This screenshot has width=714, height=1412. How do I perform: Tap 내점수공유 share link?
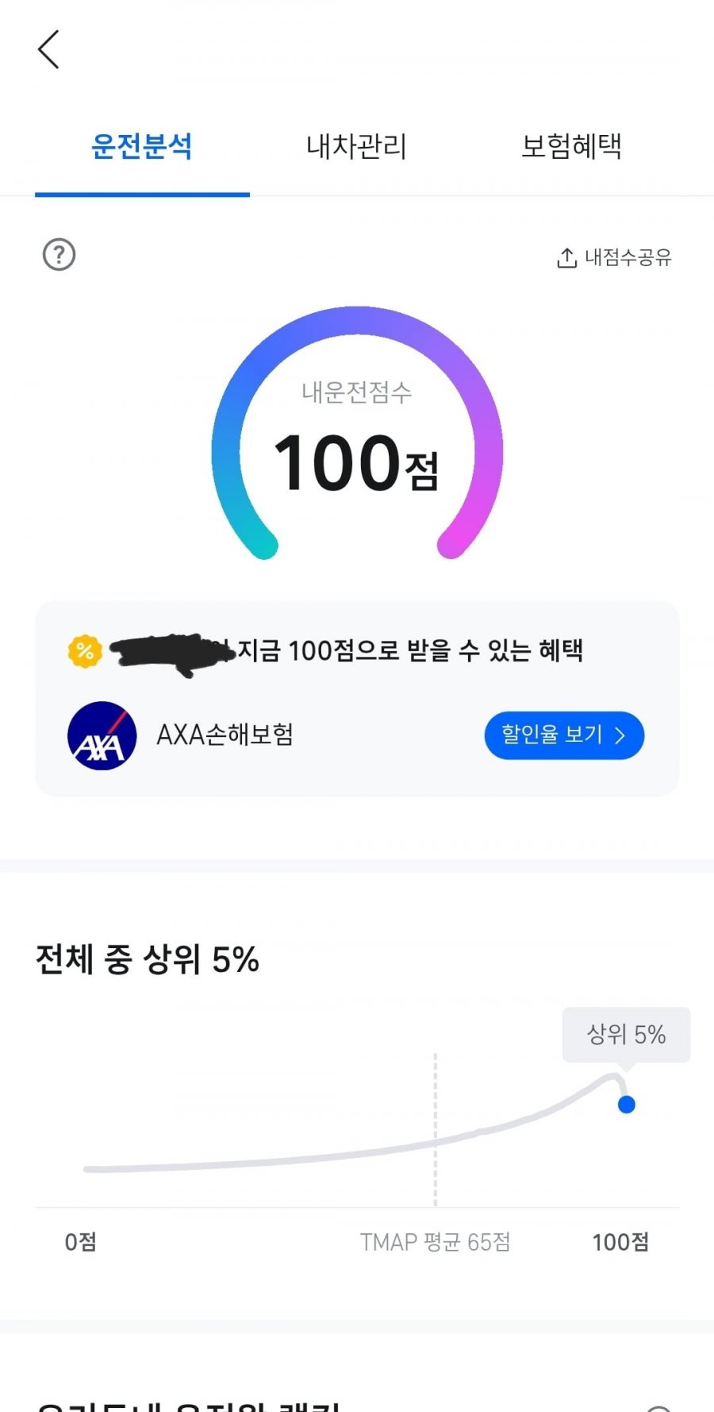[614, 257]
